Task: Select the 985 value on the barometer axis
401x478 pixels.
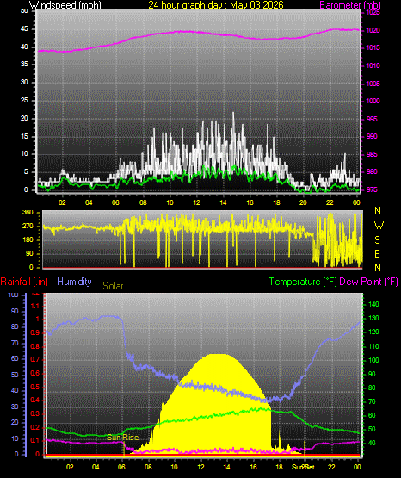Action: [372, 154]
